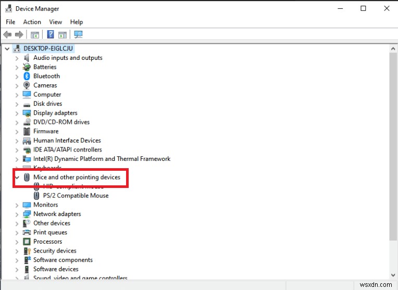The width and height of the screenshot is (398, 290).
Task: Open the File menu
Action: pyautogui.click(x=10, y=22)
